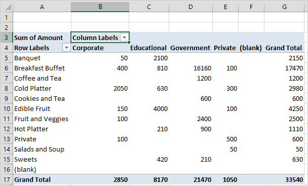Click the 'Sum of Amount' cell
The width and height of the screenshot is (308, 186).
42,38
